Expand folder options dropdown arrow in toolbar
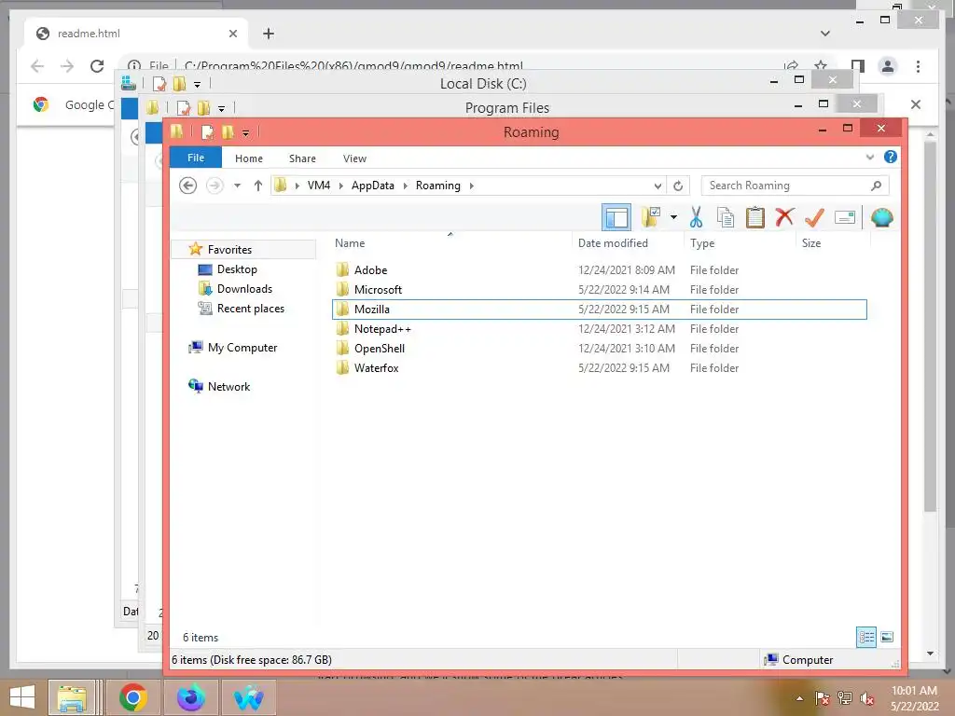 (673, 216)
